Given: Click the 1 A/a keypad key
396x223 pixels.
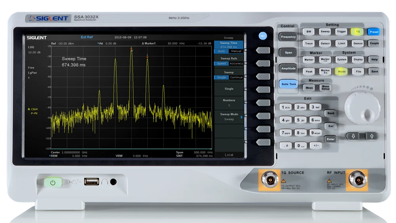Looking at the screenshot, I should coord(286,107).
